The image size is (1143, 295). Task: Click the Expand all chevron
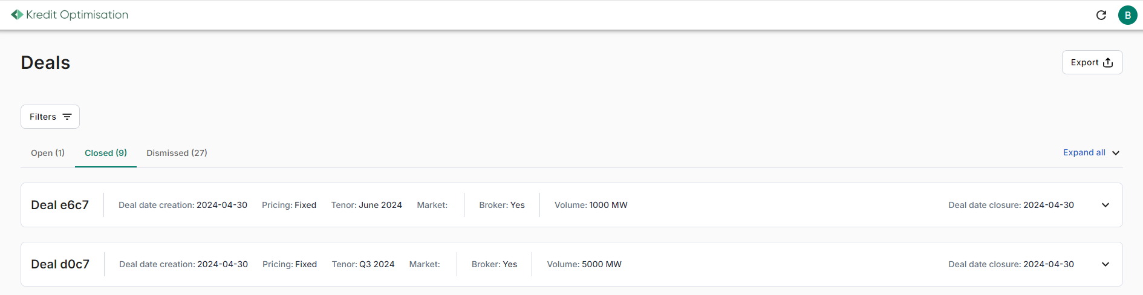tap(1116, 153)
